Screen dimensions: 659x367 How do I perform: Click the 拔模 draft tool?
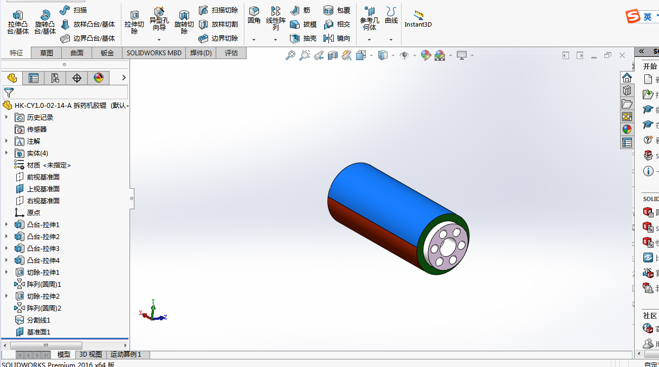click(303, 24)
